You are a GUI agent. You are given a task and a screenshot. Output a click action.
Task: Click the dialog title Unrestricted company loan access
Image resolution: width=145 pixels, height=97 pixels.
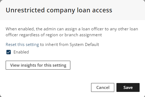pos(59,10)
